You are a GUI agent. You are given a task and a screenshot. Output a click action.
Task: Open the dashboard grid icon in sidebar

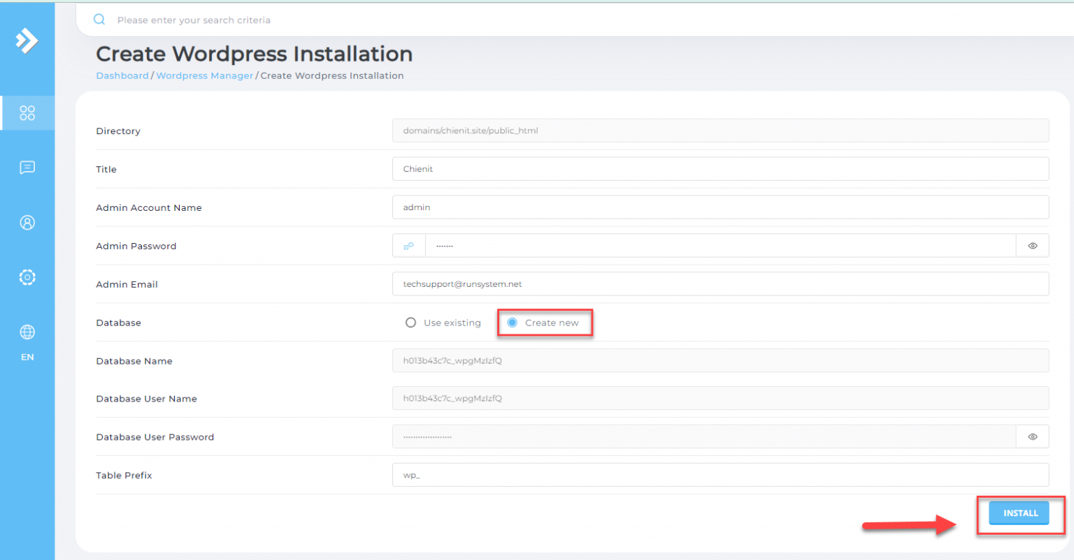point(27,113)
